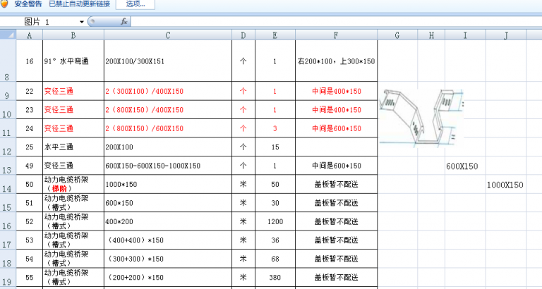Click the fx insert function icon
Screen dimensions: 542x289
click(x=124, y=22)
